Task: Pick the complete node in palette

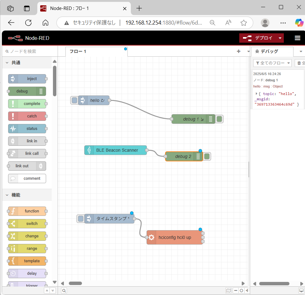Action: coord(27,104)
